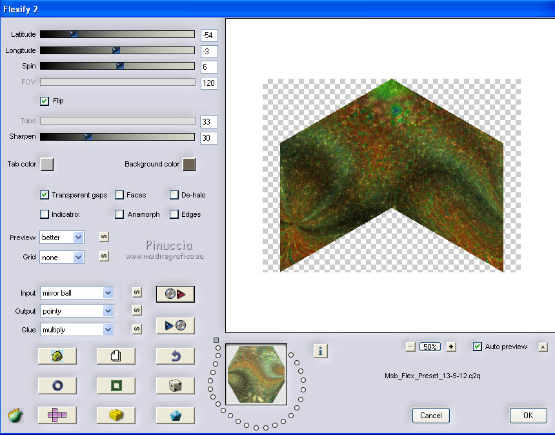Click the copy pages button

[116, 356]
